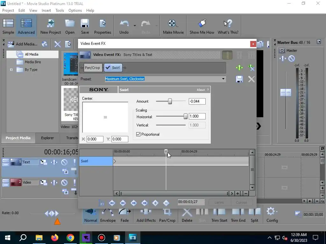Viewport: 326px width, 244px height.
Task: Switch to Project Media tab
Action: click(18, 138)
